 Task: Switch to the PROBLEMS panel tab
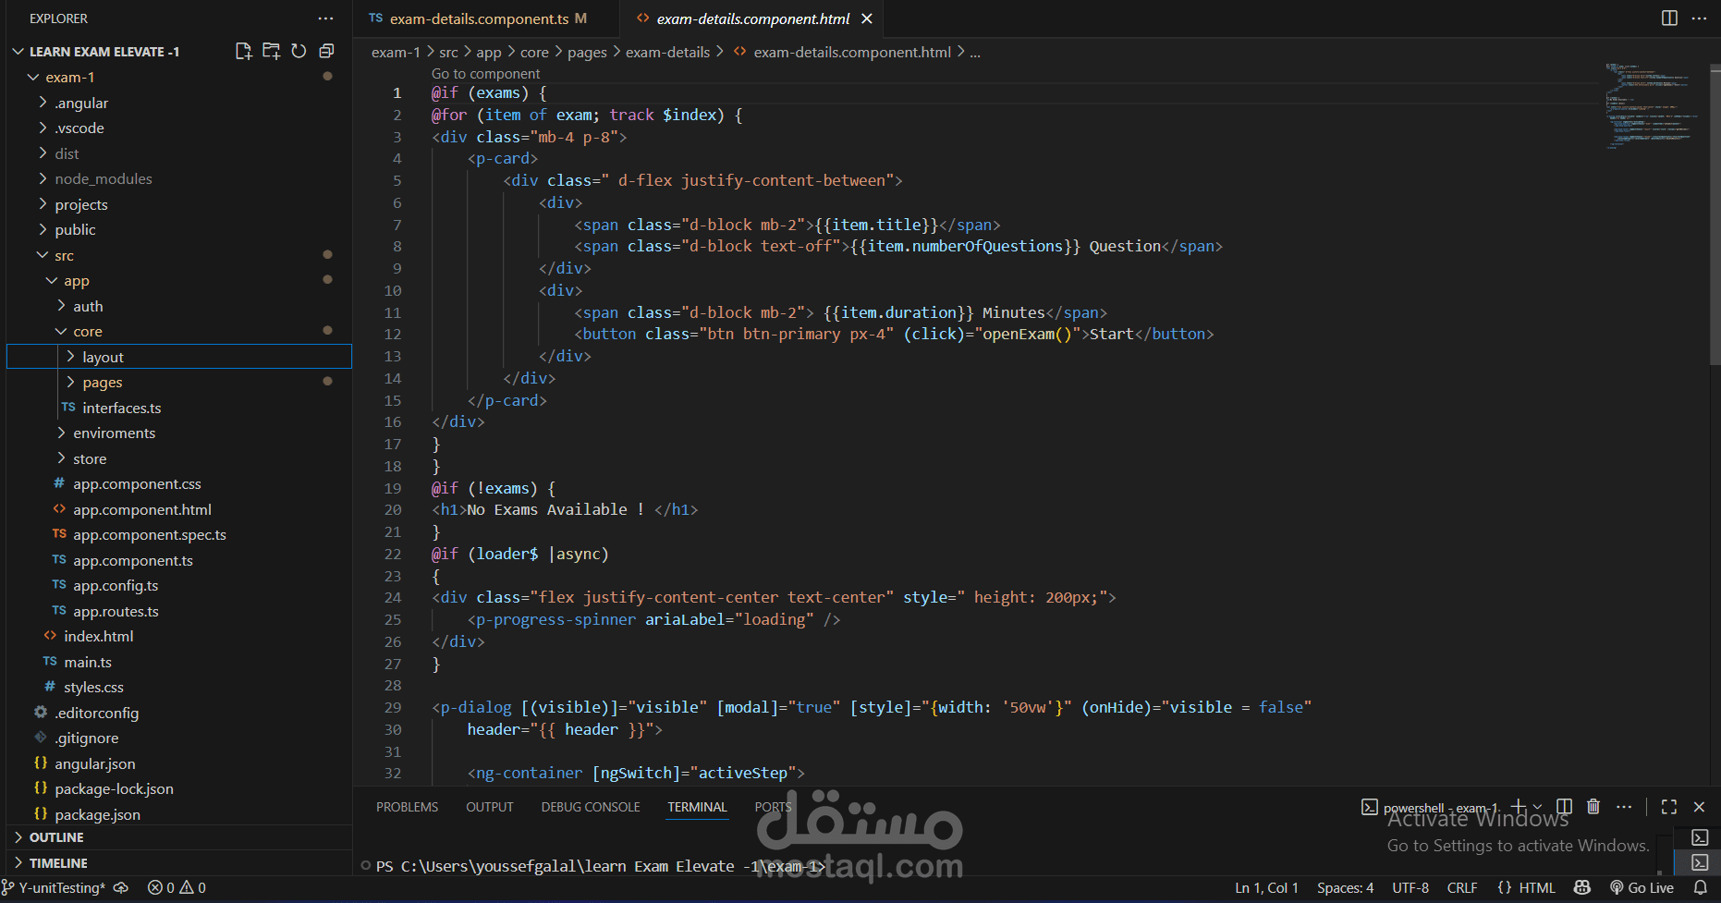[407, 807]
